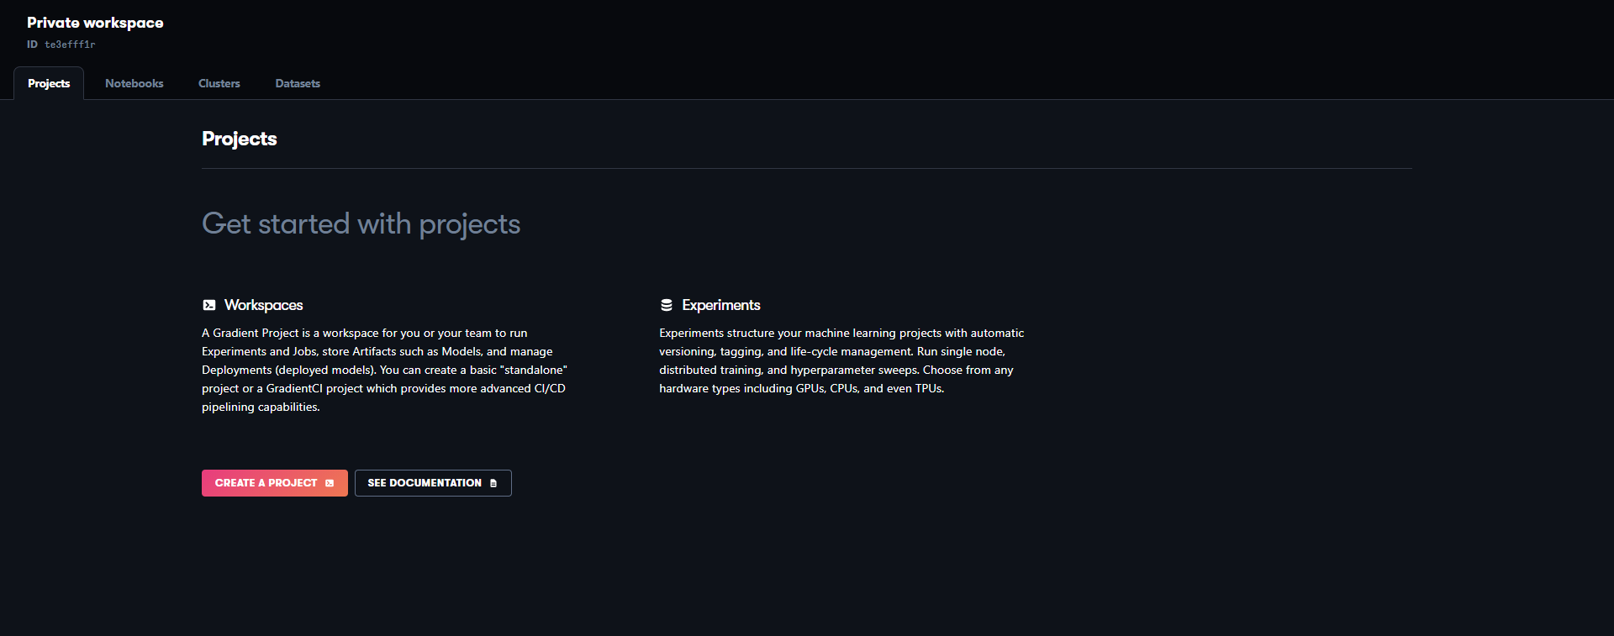Image resolution: width=1614 pixels, height=636 pixels.
Task: Open the Notebooks tab
Action: click(x=134, y=83)
